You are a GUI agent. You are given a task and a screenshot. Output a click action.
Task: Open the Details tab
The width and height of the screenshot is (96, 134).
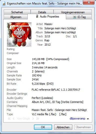[x=42, y=12]
